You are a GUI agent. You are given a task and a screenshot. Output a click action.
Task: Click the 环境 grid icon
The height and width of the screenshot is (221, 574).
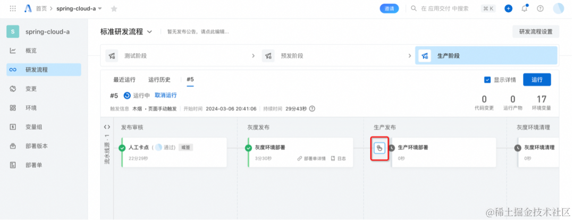coord(13,107)
